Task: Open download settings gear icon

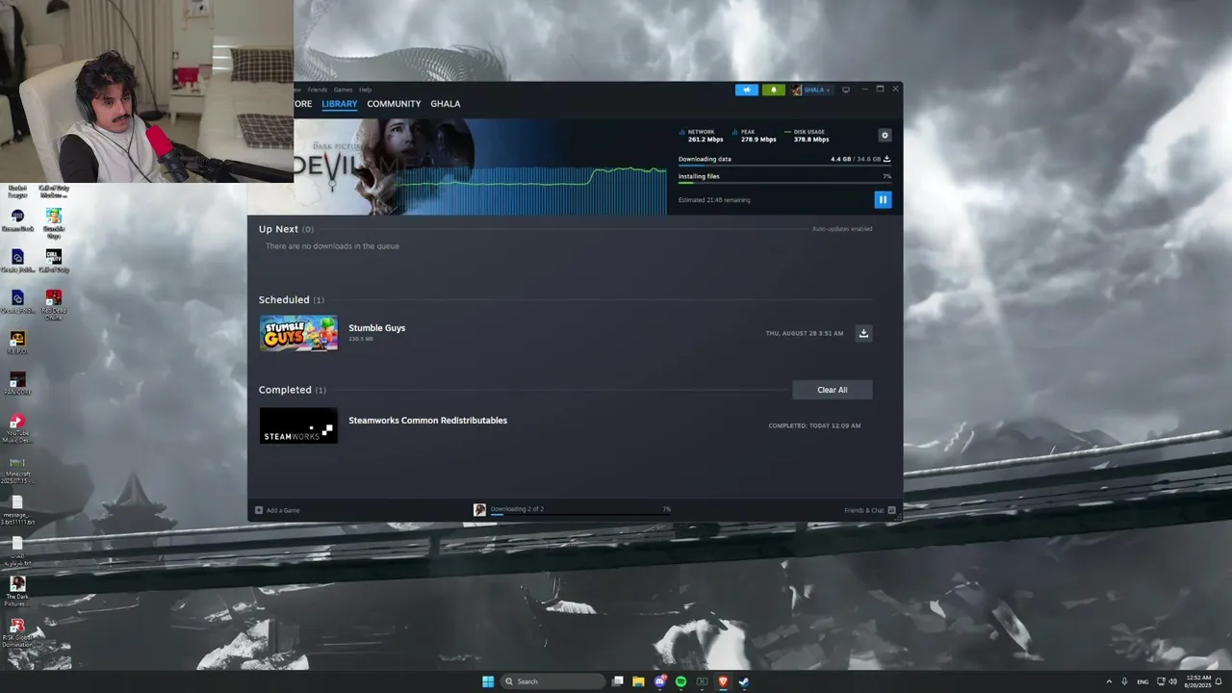Action: [x=885, y=136]
